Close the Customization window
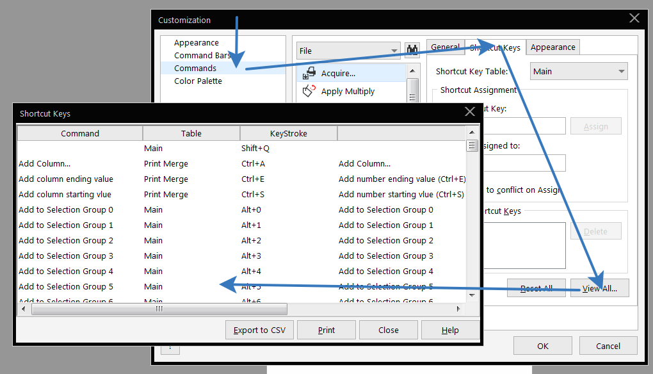653x374 pixels. pyautogui.click(x=634, y=18)
